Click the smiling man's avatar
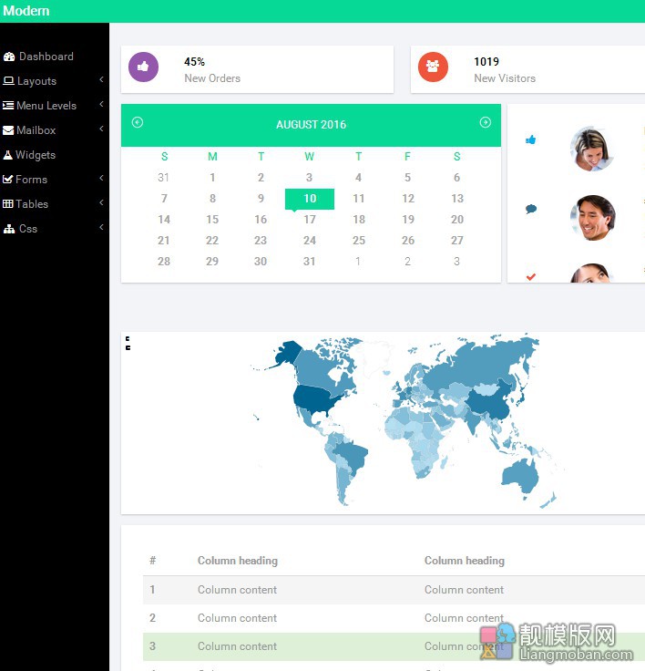The height and width of the screenshot is (671, 645). pos(592,217)
